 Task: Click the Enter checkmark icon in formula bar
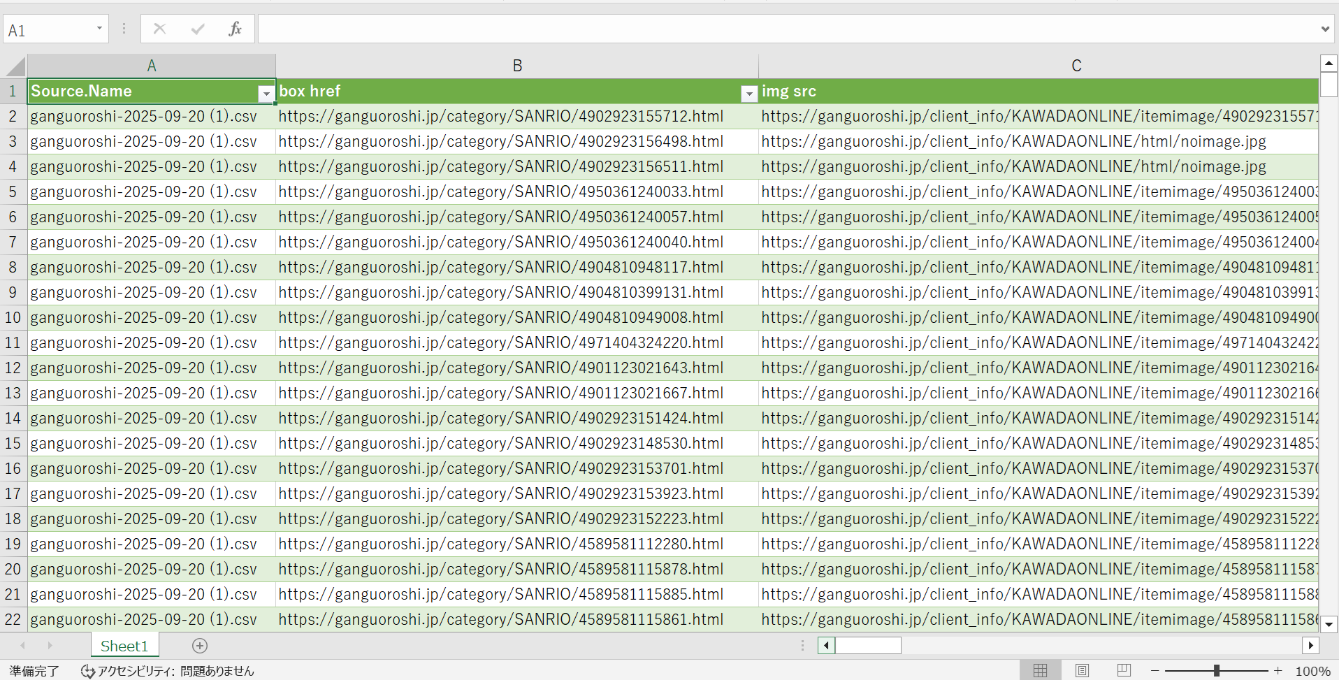coord(198,29)
